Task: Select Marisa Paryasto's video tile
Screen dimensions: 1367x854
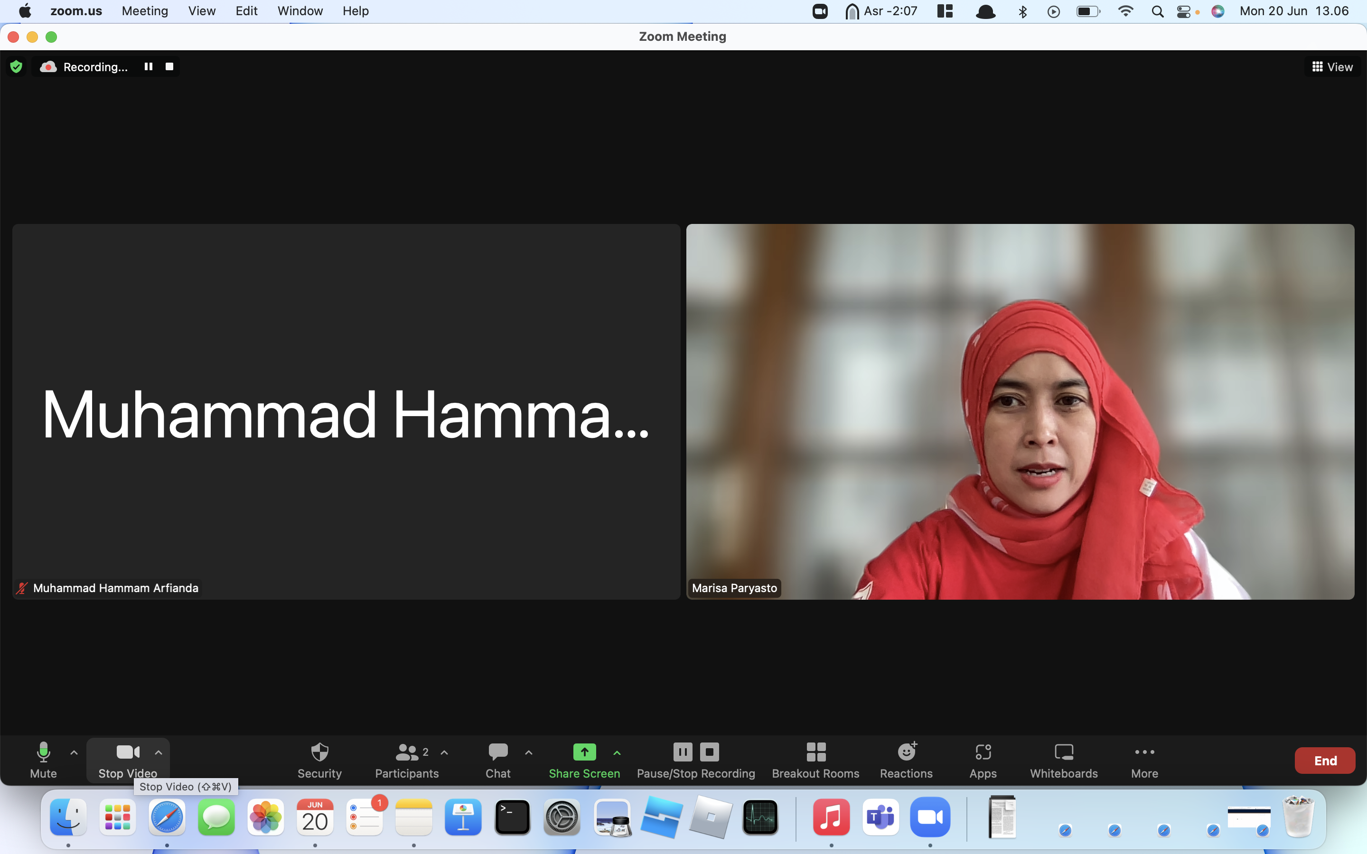Action: [1020, 411]
